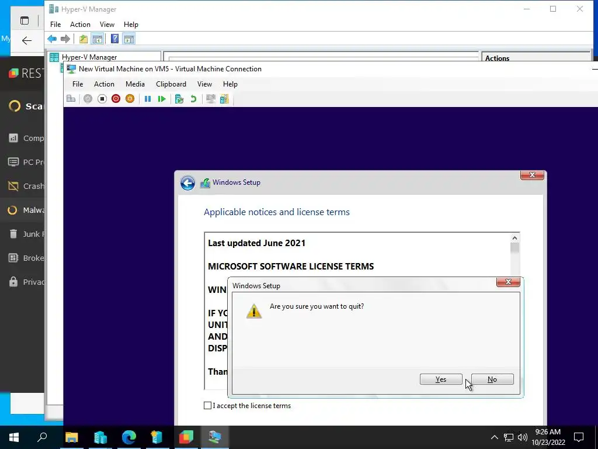Click the Restoro taskbar icon

pyautogui.click(x=186, y=437)
